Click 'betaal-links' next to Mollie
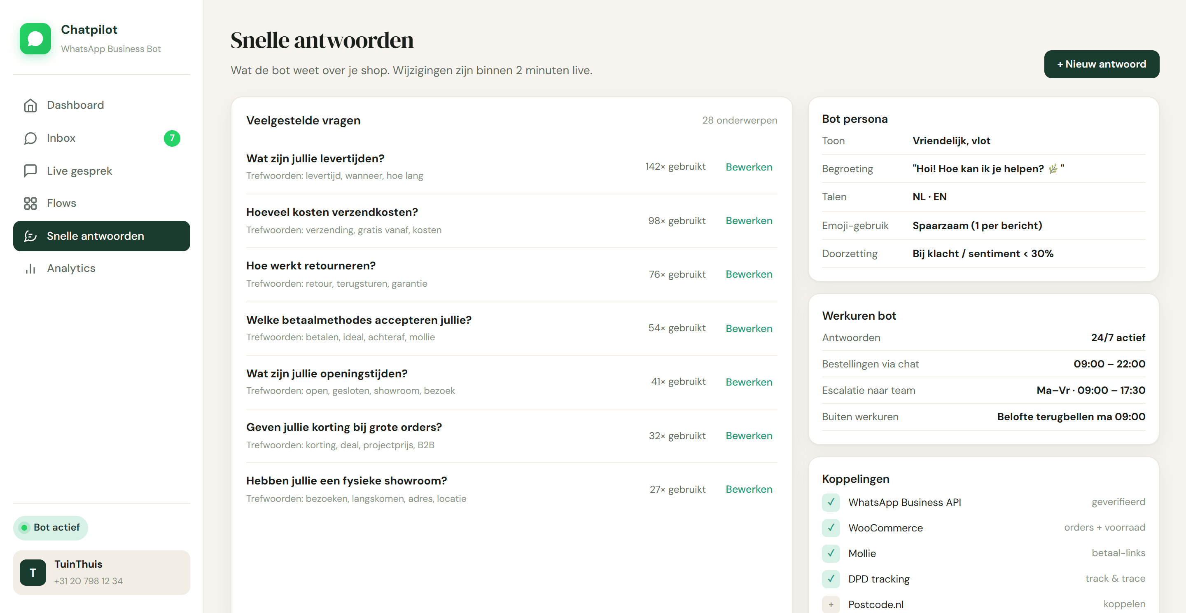 point(1118,553)
